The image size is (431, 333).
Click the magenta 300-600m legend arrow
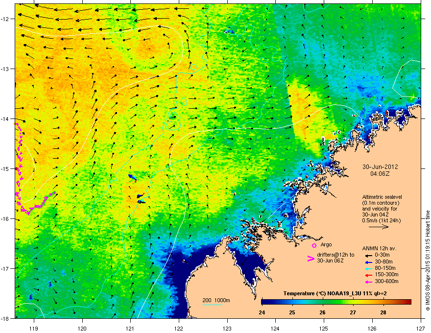tap(368, 282)
